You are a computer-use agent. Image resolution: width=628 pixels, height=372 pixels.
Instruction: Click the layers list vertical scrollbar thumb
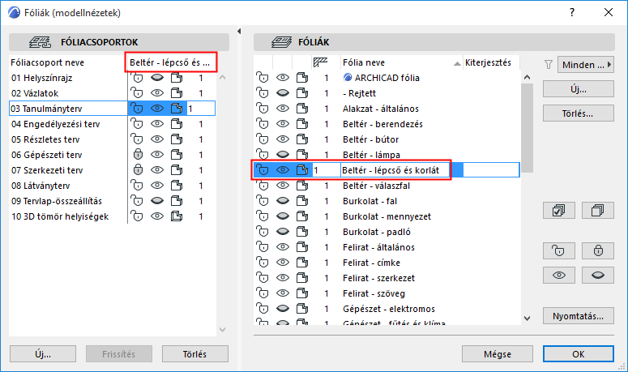pyautogui.click(x=527, y=122)
